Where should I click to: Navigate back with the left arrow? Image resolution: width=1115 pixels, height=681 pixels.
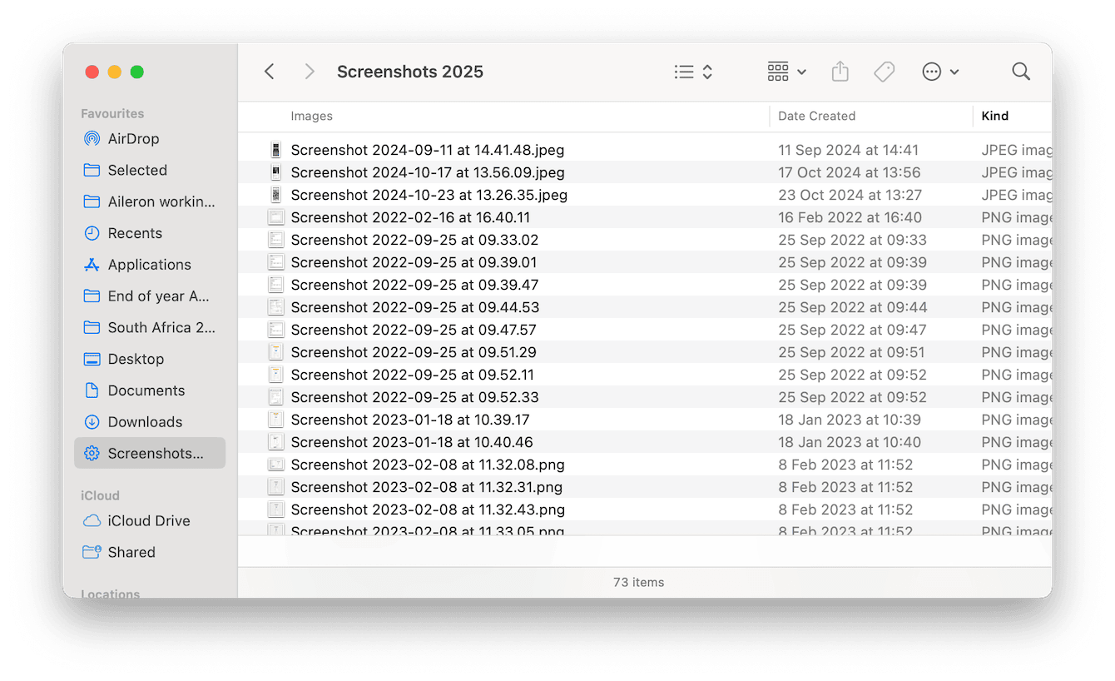(x=269, y=72)
